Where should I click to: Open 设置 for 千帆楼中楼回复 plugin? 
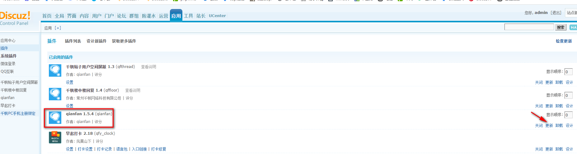point(70,106)
